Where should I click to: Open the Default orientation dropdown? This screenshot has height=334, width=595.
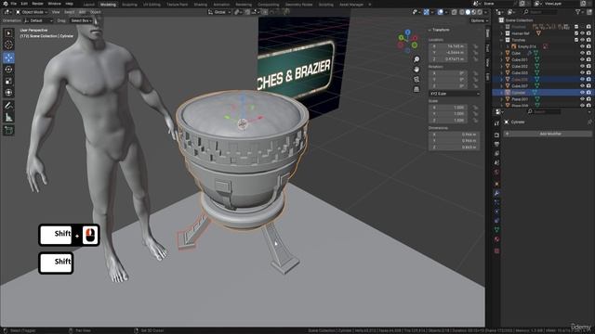click(38, 20)
